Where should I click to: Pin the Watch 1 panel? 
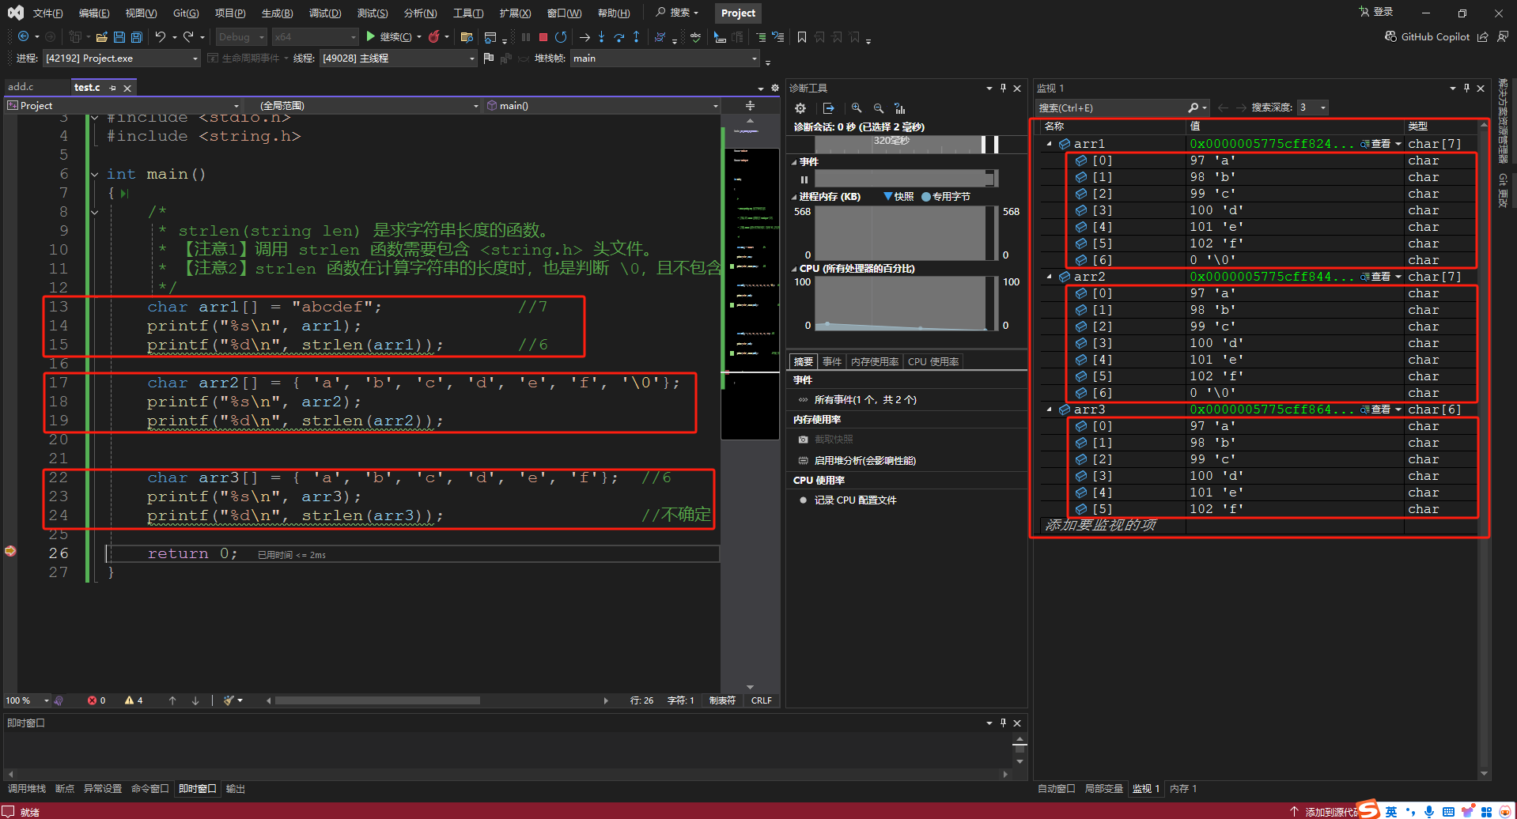[1466, 89]
